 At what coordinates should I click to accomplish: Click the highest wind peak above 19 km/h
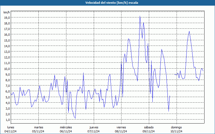[x=140, y=16]
